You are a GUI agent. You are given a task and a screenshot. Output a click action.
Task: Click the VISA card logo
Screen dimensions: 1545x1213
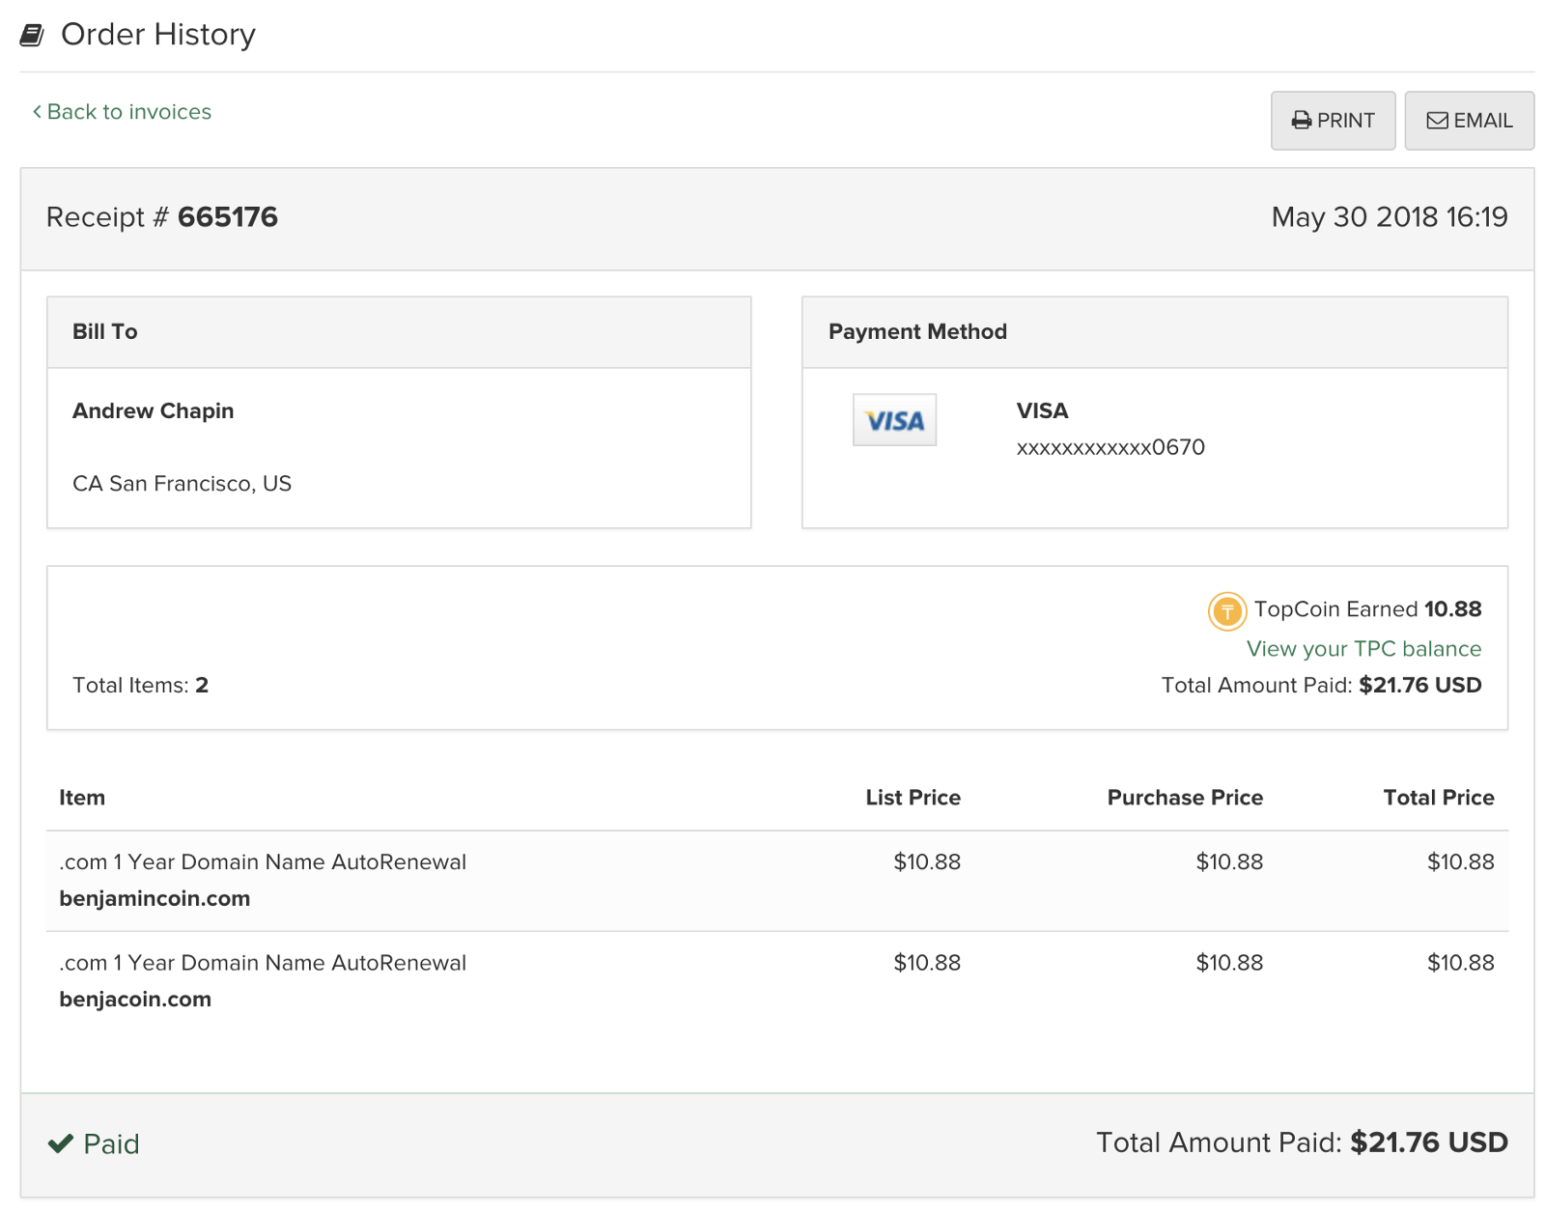coord(894,420)
